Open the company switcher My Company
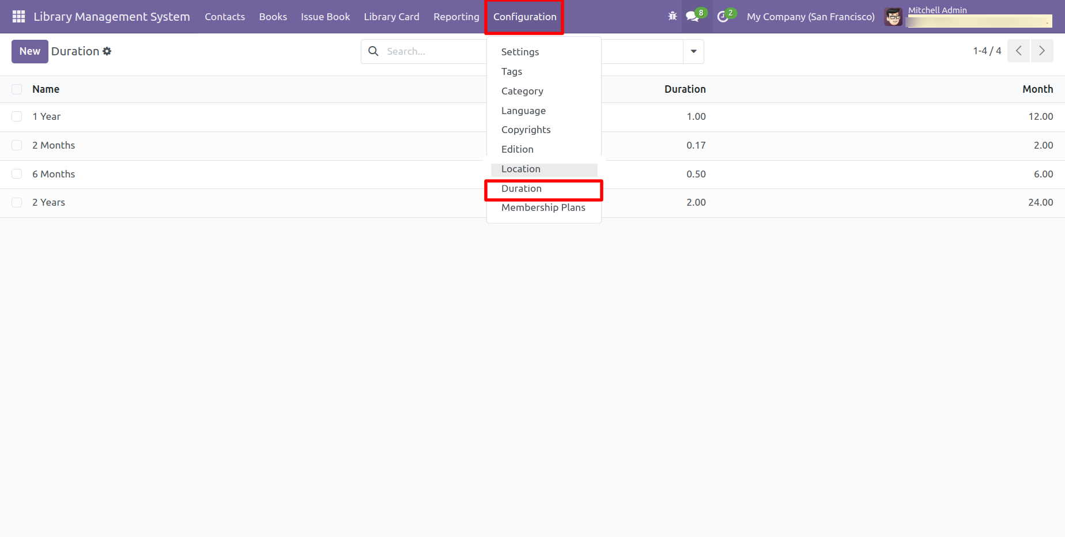This screenshot has width=1065, height=537. pyautogui.click(x=810, y=17)
